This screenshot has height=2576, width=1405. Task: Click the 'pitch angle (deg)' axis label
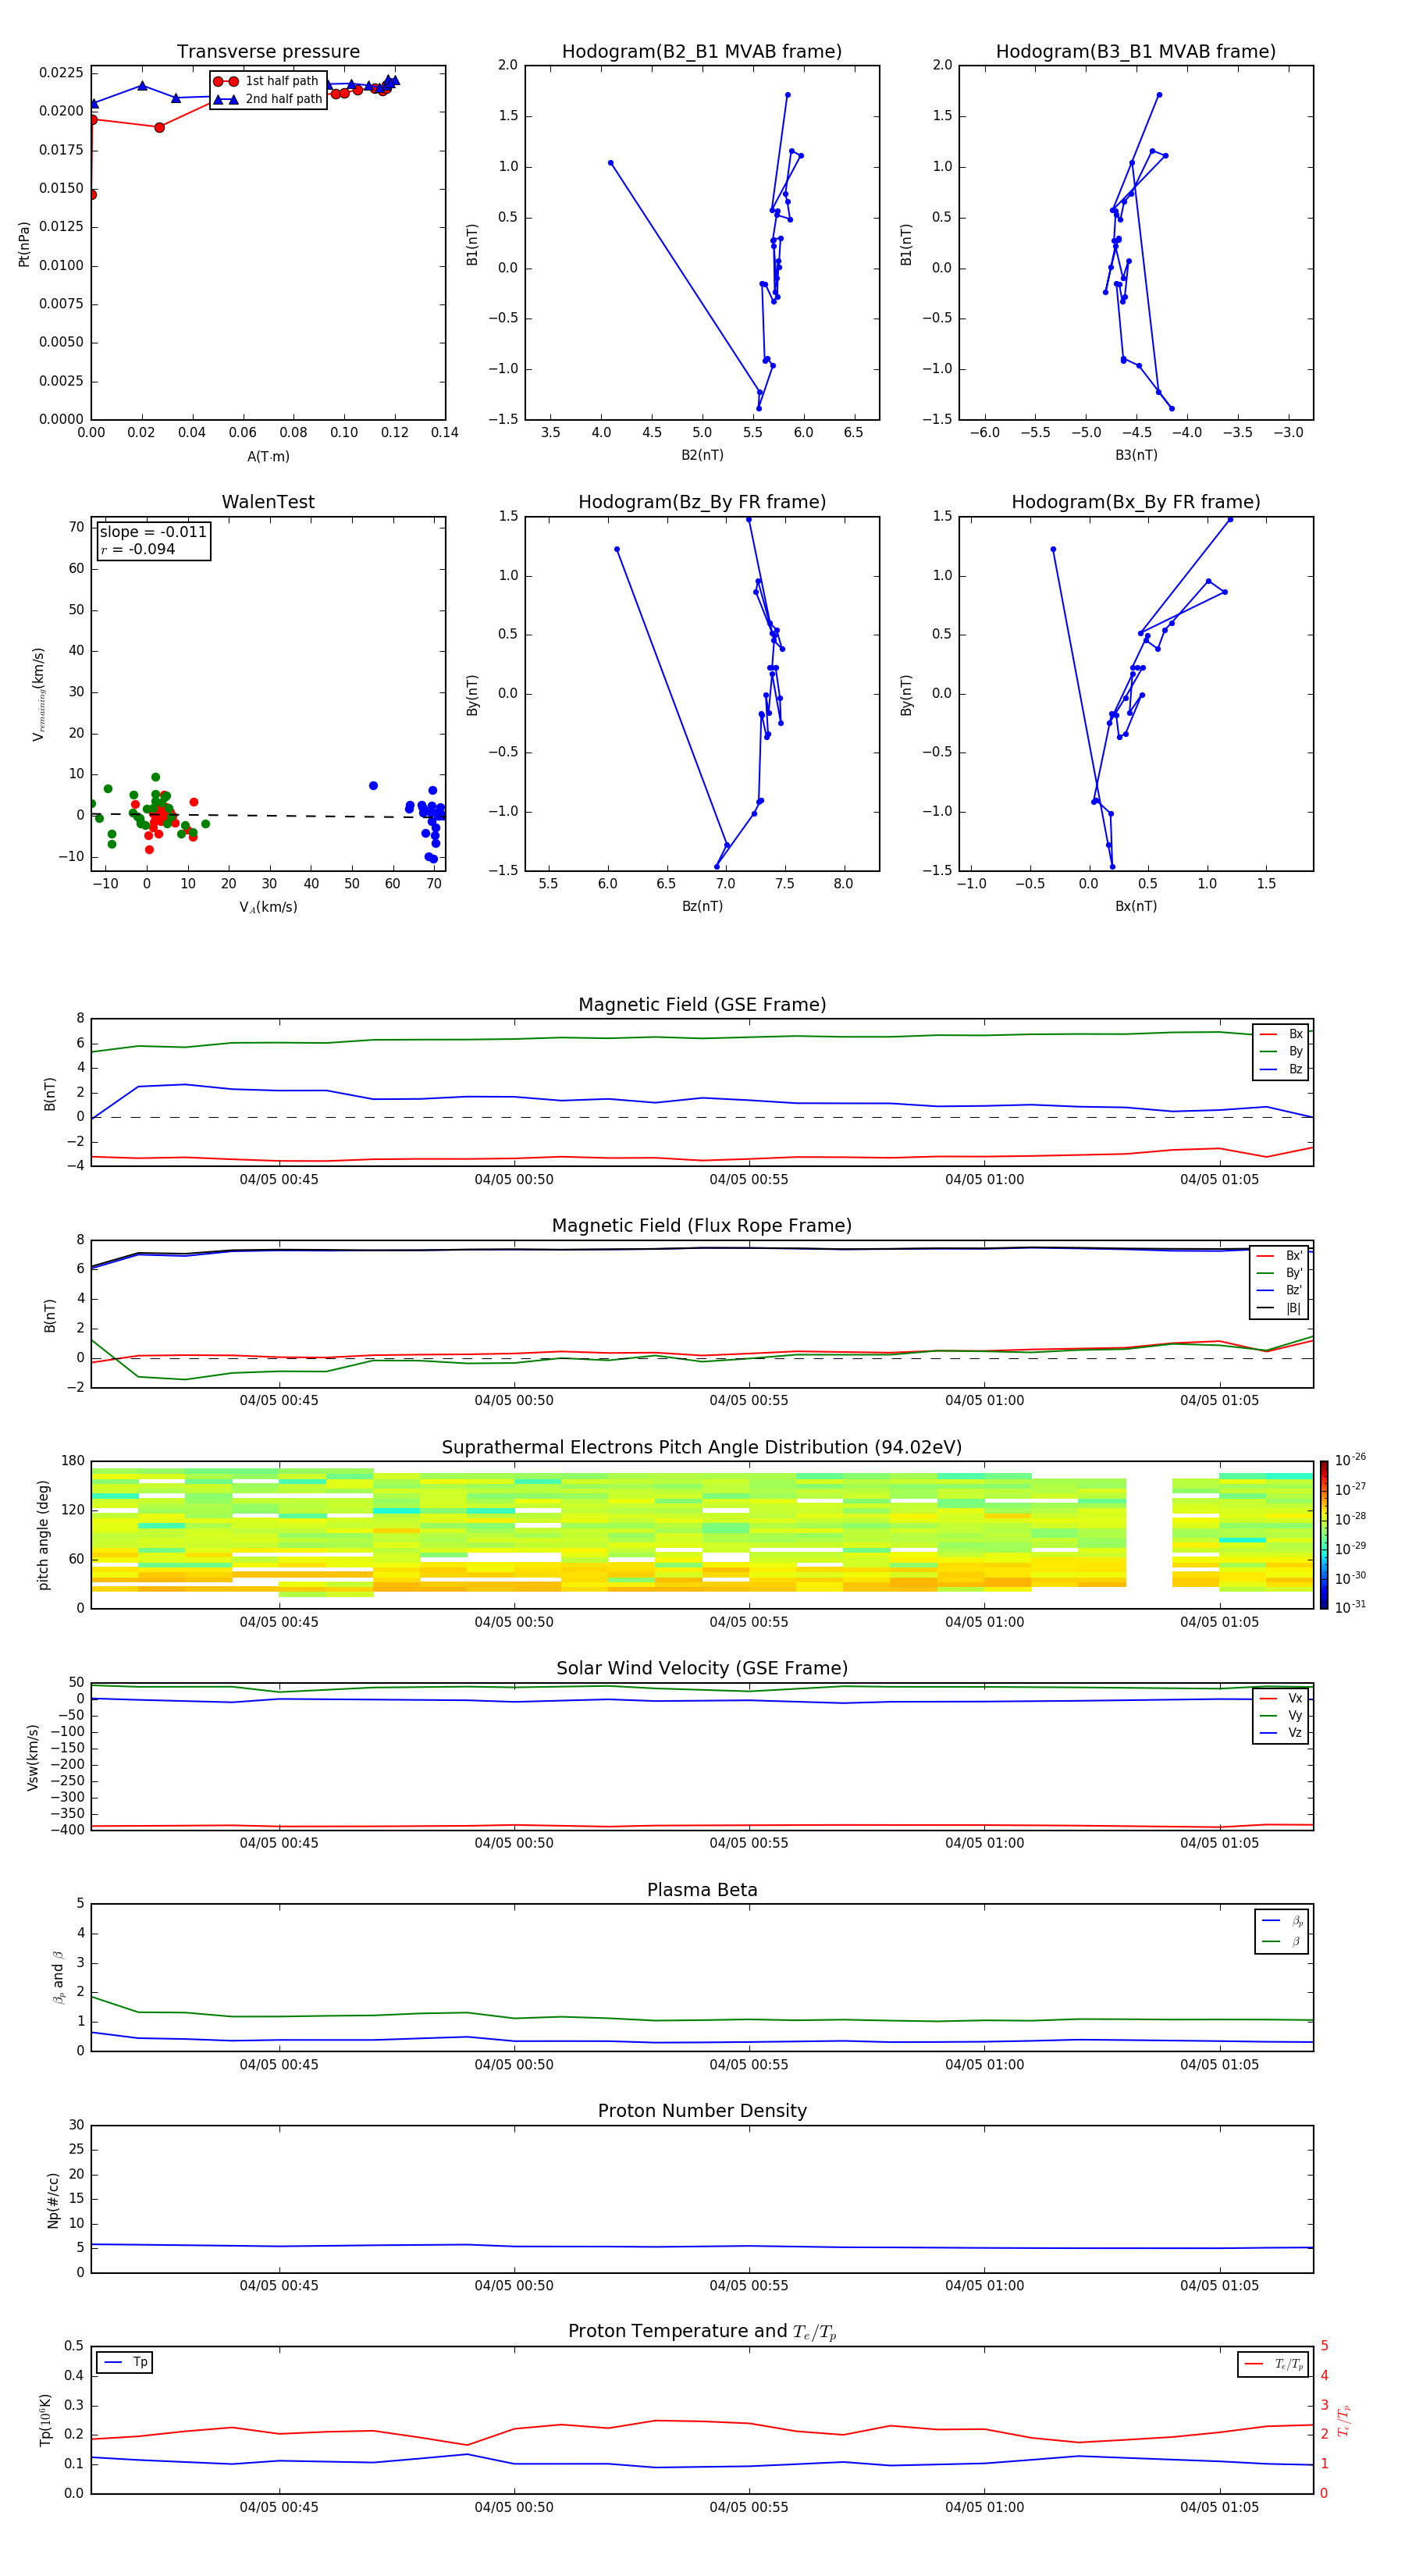click(x=44, y=1535)
